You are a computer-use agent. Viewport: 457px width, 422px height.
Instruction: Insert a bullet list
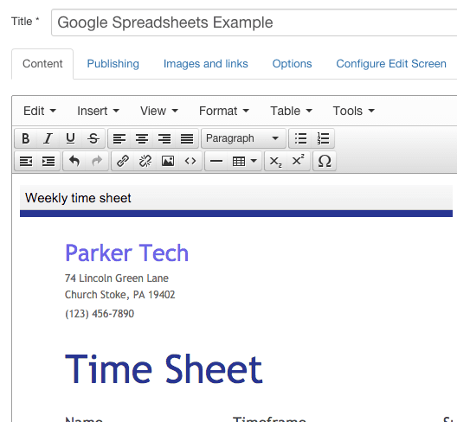click(300, 138)
